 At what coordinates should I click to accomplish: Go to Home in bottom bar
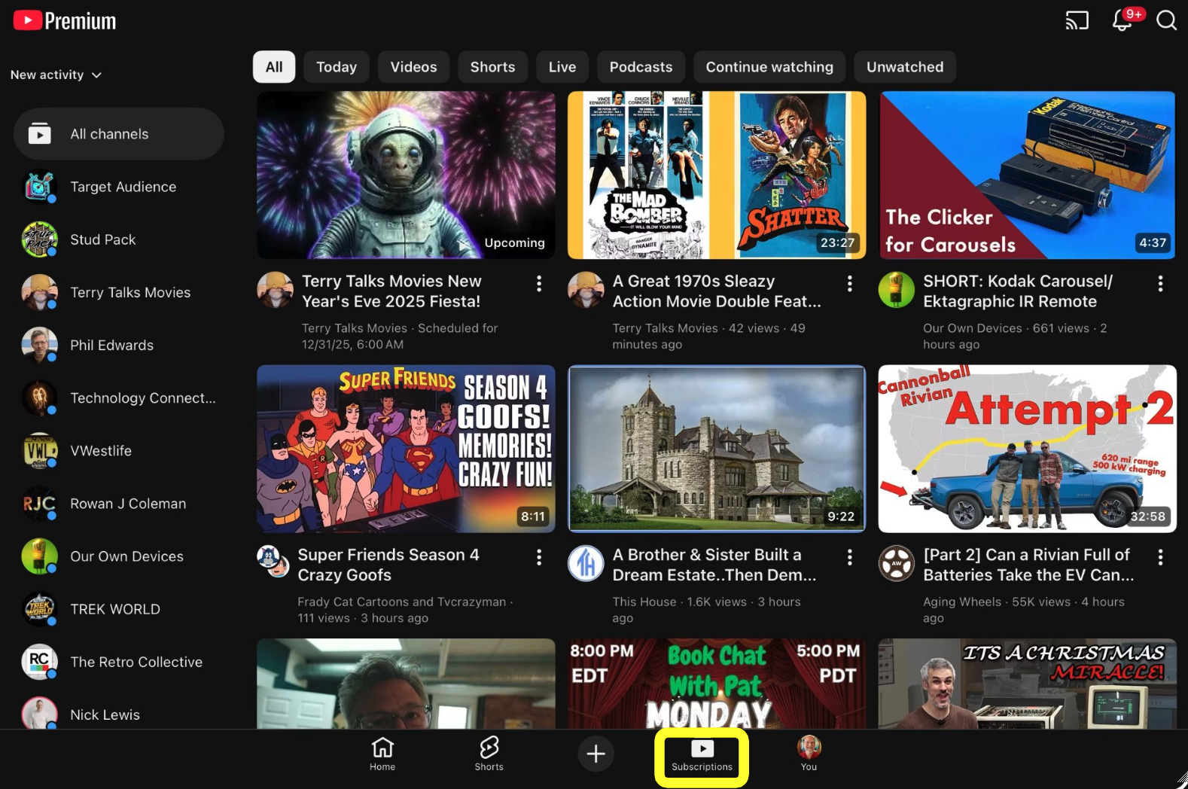pos(382,754)
